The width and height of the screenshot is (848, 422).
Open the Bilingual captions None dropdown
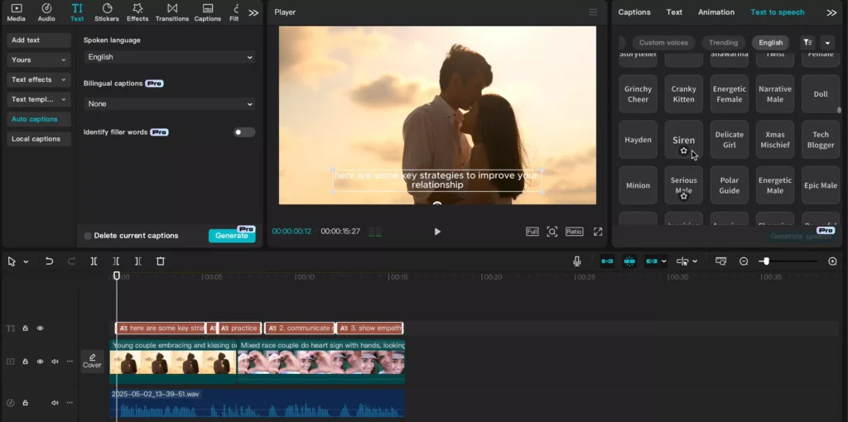click(x=170, y=103)
